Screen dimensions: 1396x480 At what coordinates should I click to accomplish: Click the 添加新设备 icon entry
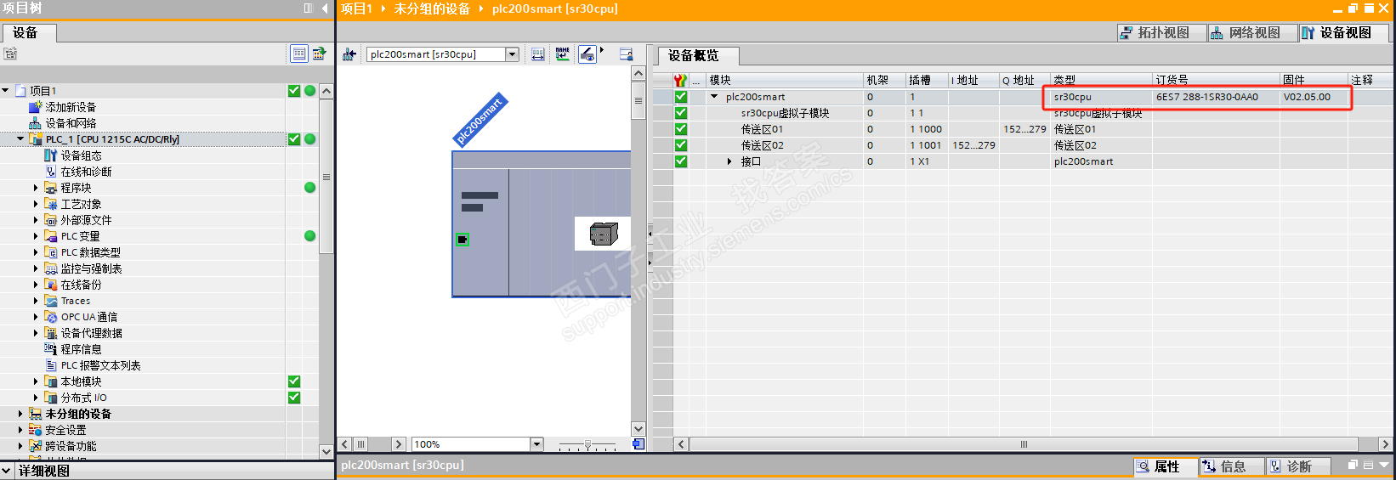[x=35, y=107]
